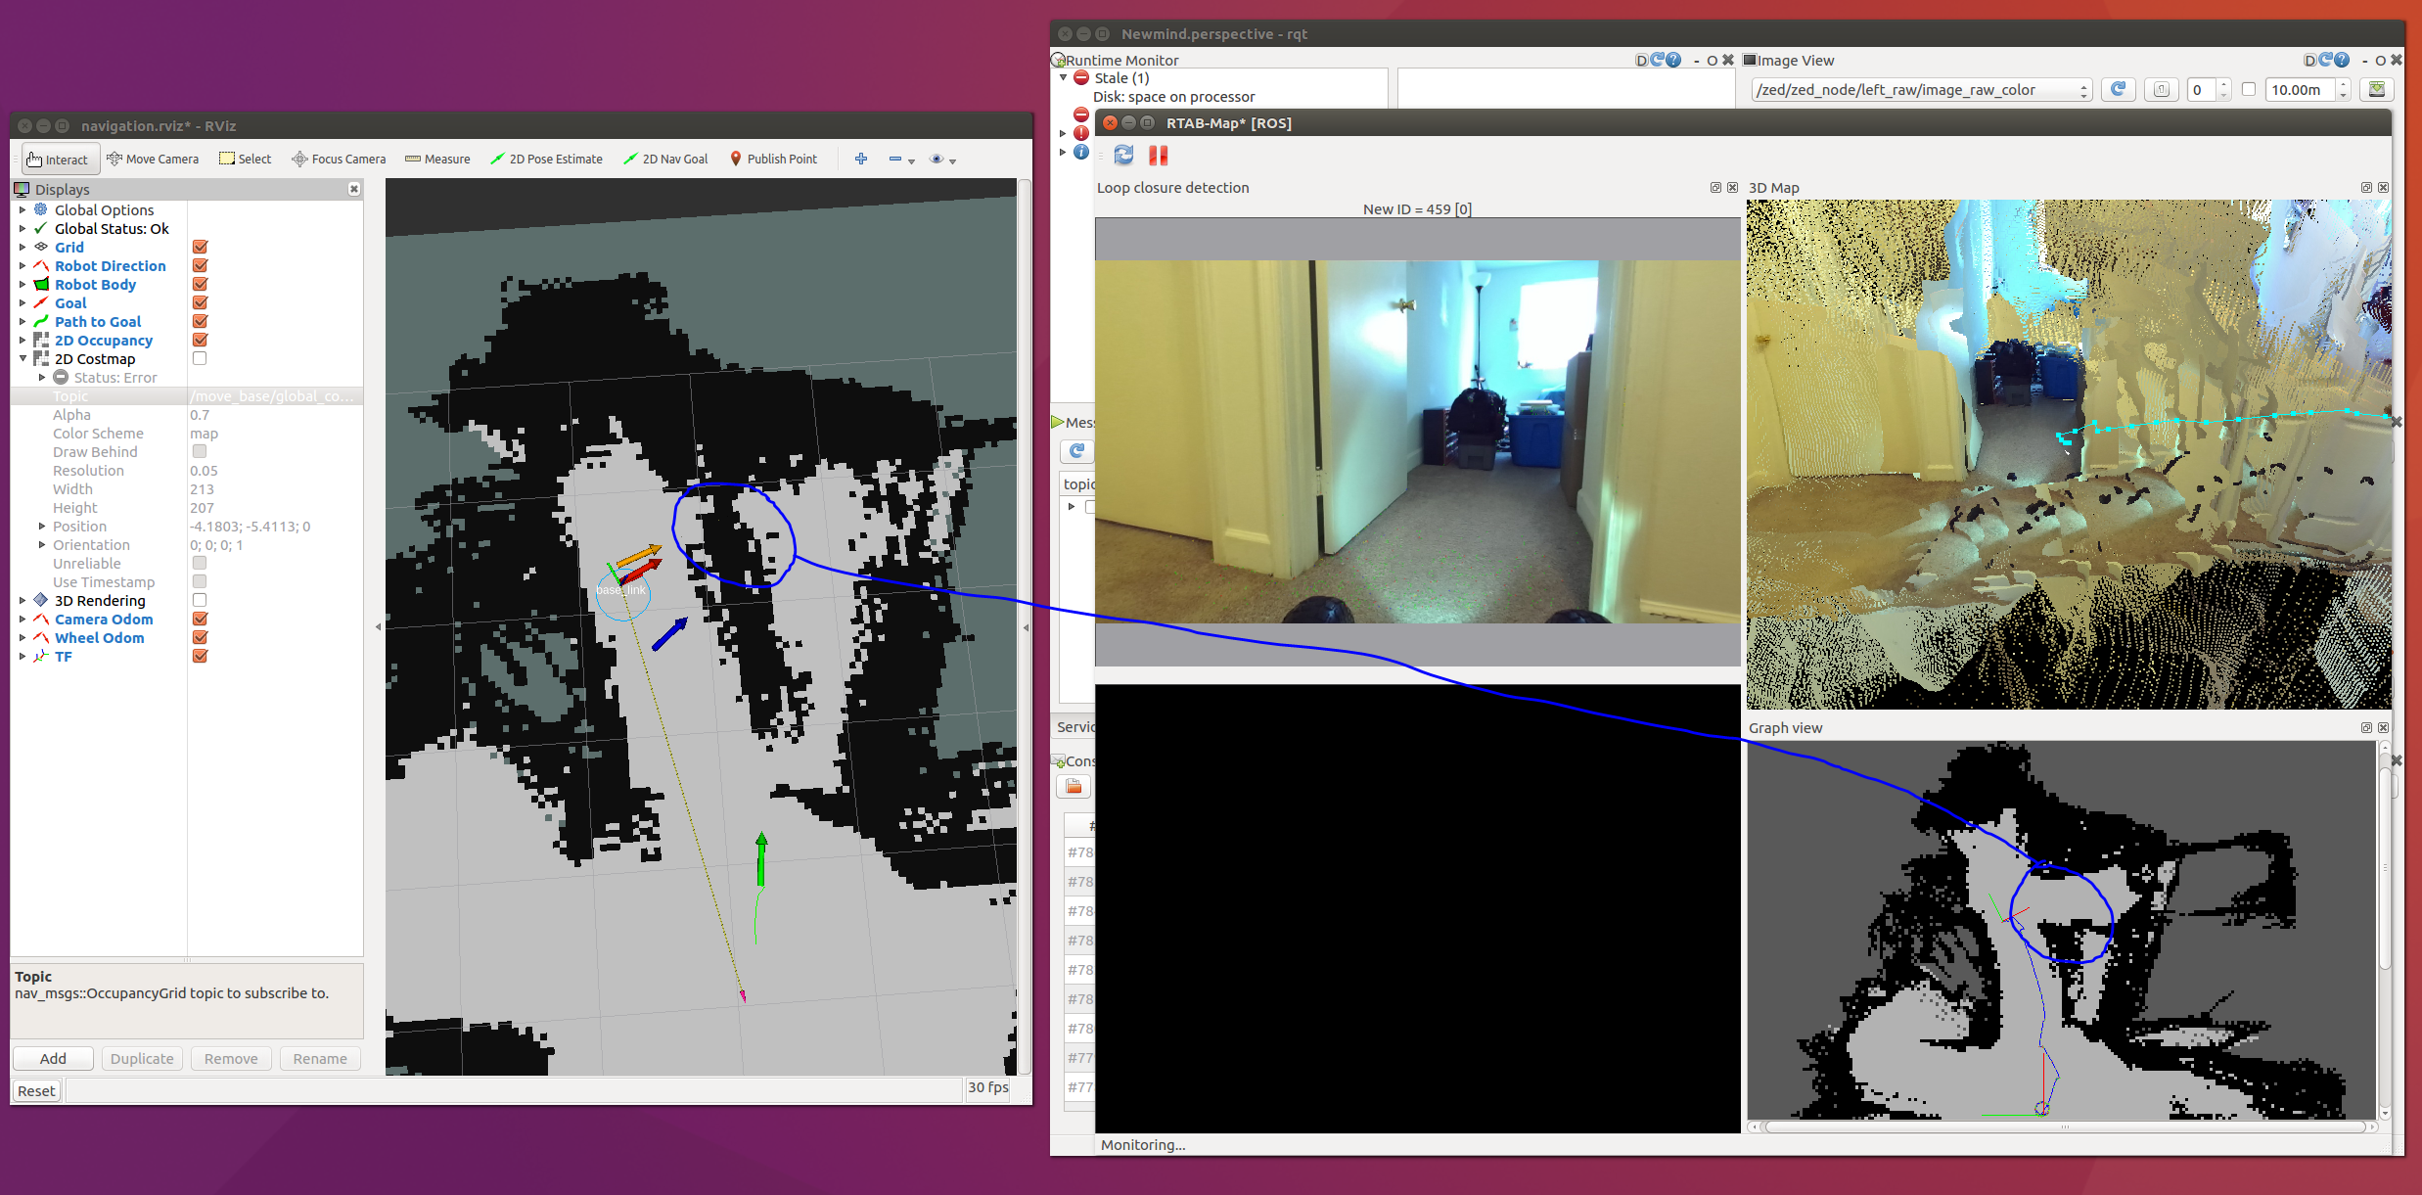The width and height of the screenshot is (2422, 1195).
Task: Refresh the RTAB-Map view
Action: [x=1123, y=155]
